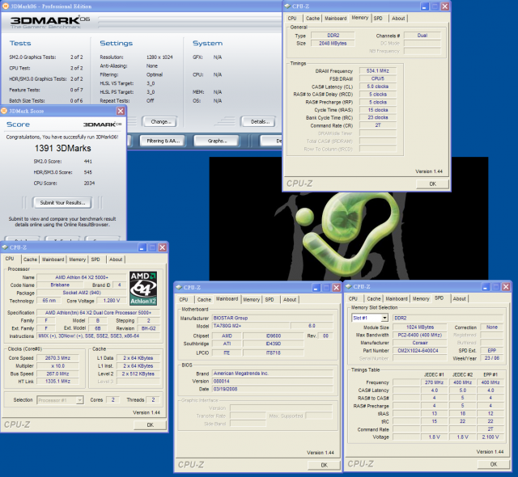Click OK in CPU-Z Memory window
The image size is (518, 477).
pos(432,184)
